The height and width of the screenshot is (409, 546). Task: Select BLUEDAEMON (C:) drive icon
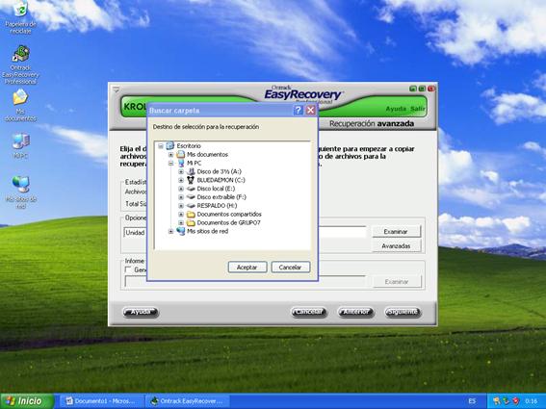pos(191,180)
